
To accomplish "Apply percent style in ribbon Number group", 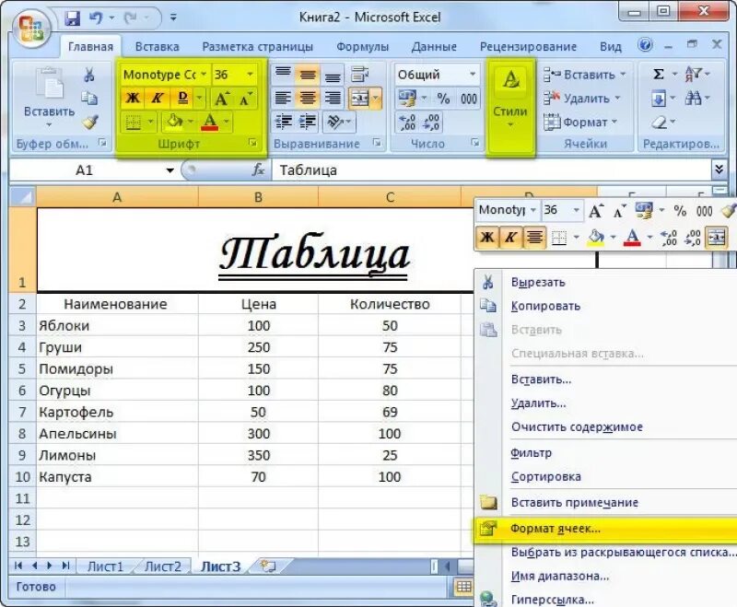I will point(443,99).
